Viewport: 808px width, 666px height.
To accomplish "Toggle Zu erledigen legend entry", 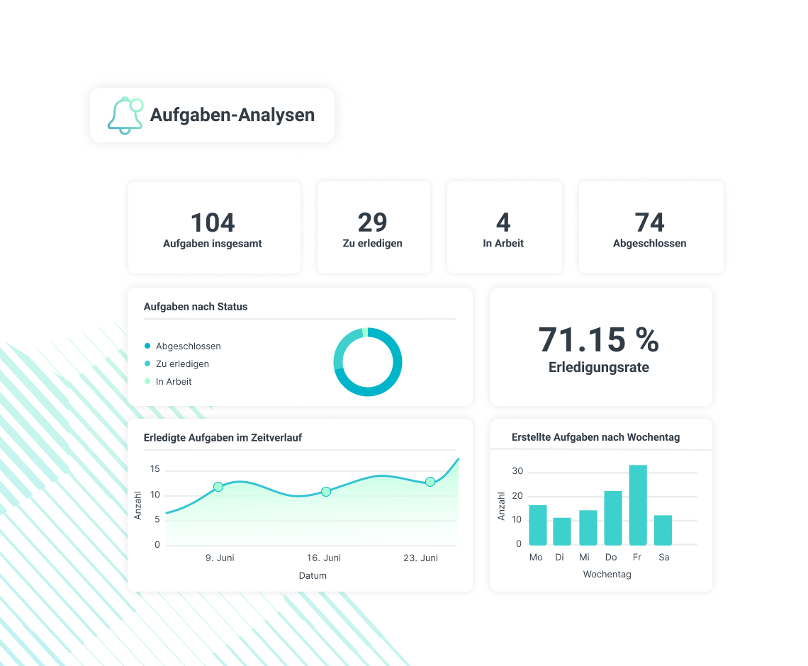I will (181, 363).
